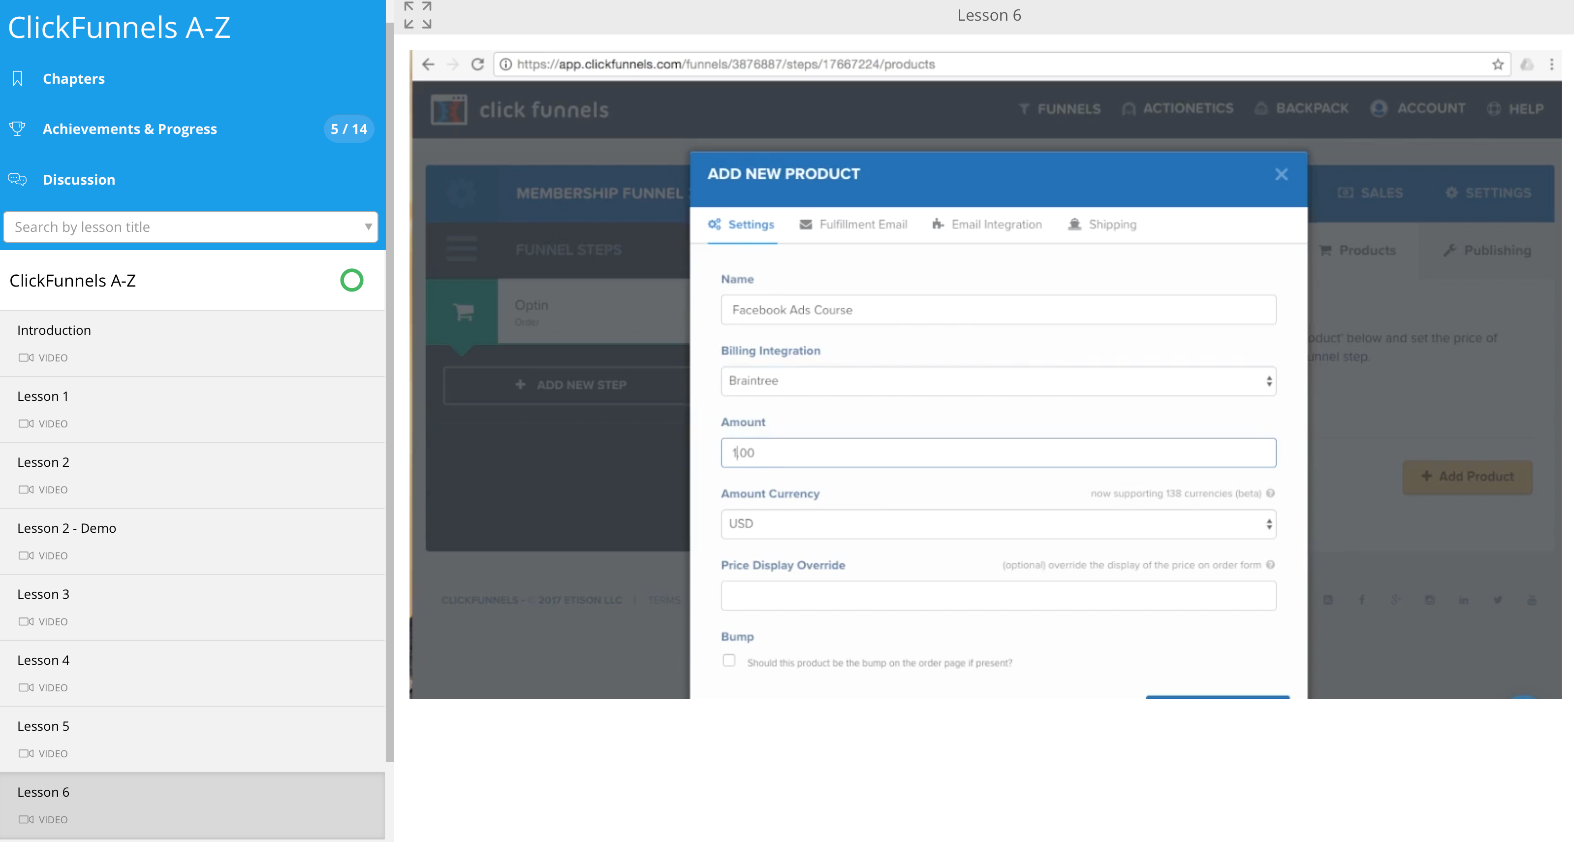
Task: Click the Discussion chat bubbles icon
Action: point(17,179)
